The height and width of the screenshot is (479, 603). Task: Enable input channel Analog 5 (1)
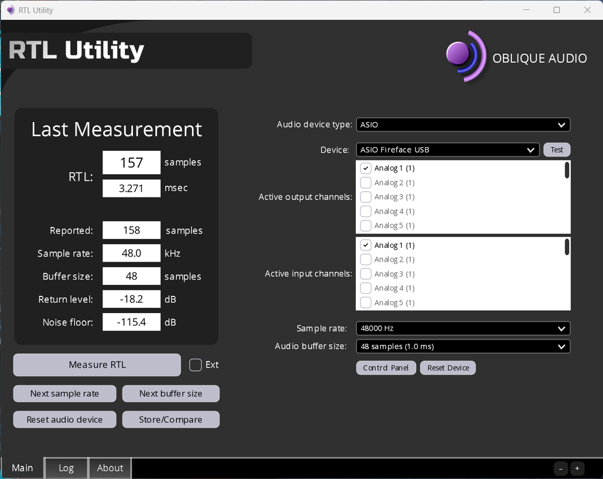[365, 303]
